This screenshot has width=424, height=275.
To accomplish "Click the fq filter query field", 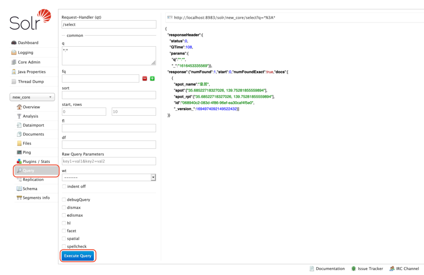I will [100, 78].
